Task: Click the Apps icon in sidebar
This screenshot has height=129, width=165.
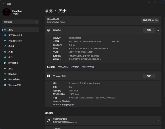Action: tap(5, 52)
